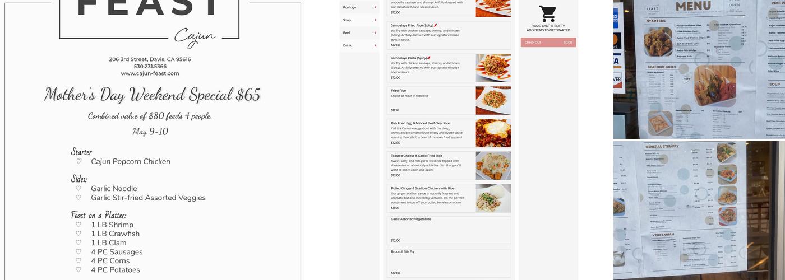The image size is (785, 280).
Task: Expand the Soup category arrow
Action: pos(375,20)
